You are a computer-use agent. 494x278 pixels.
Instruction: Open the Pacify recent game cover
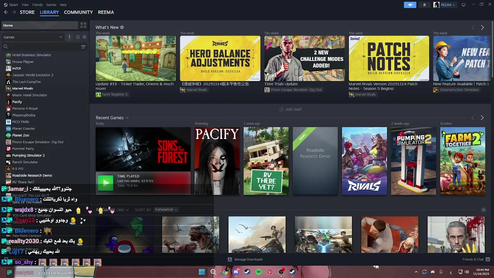tap(217, 161)
